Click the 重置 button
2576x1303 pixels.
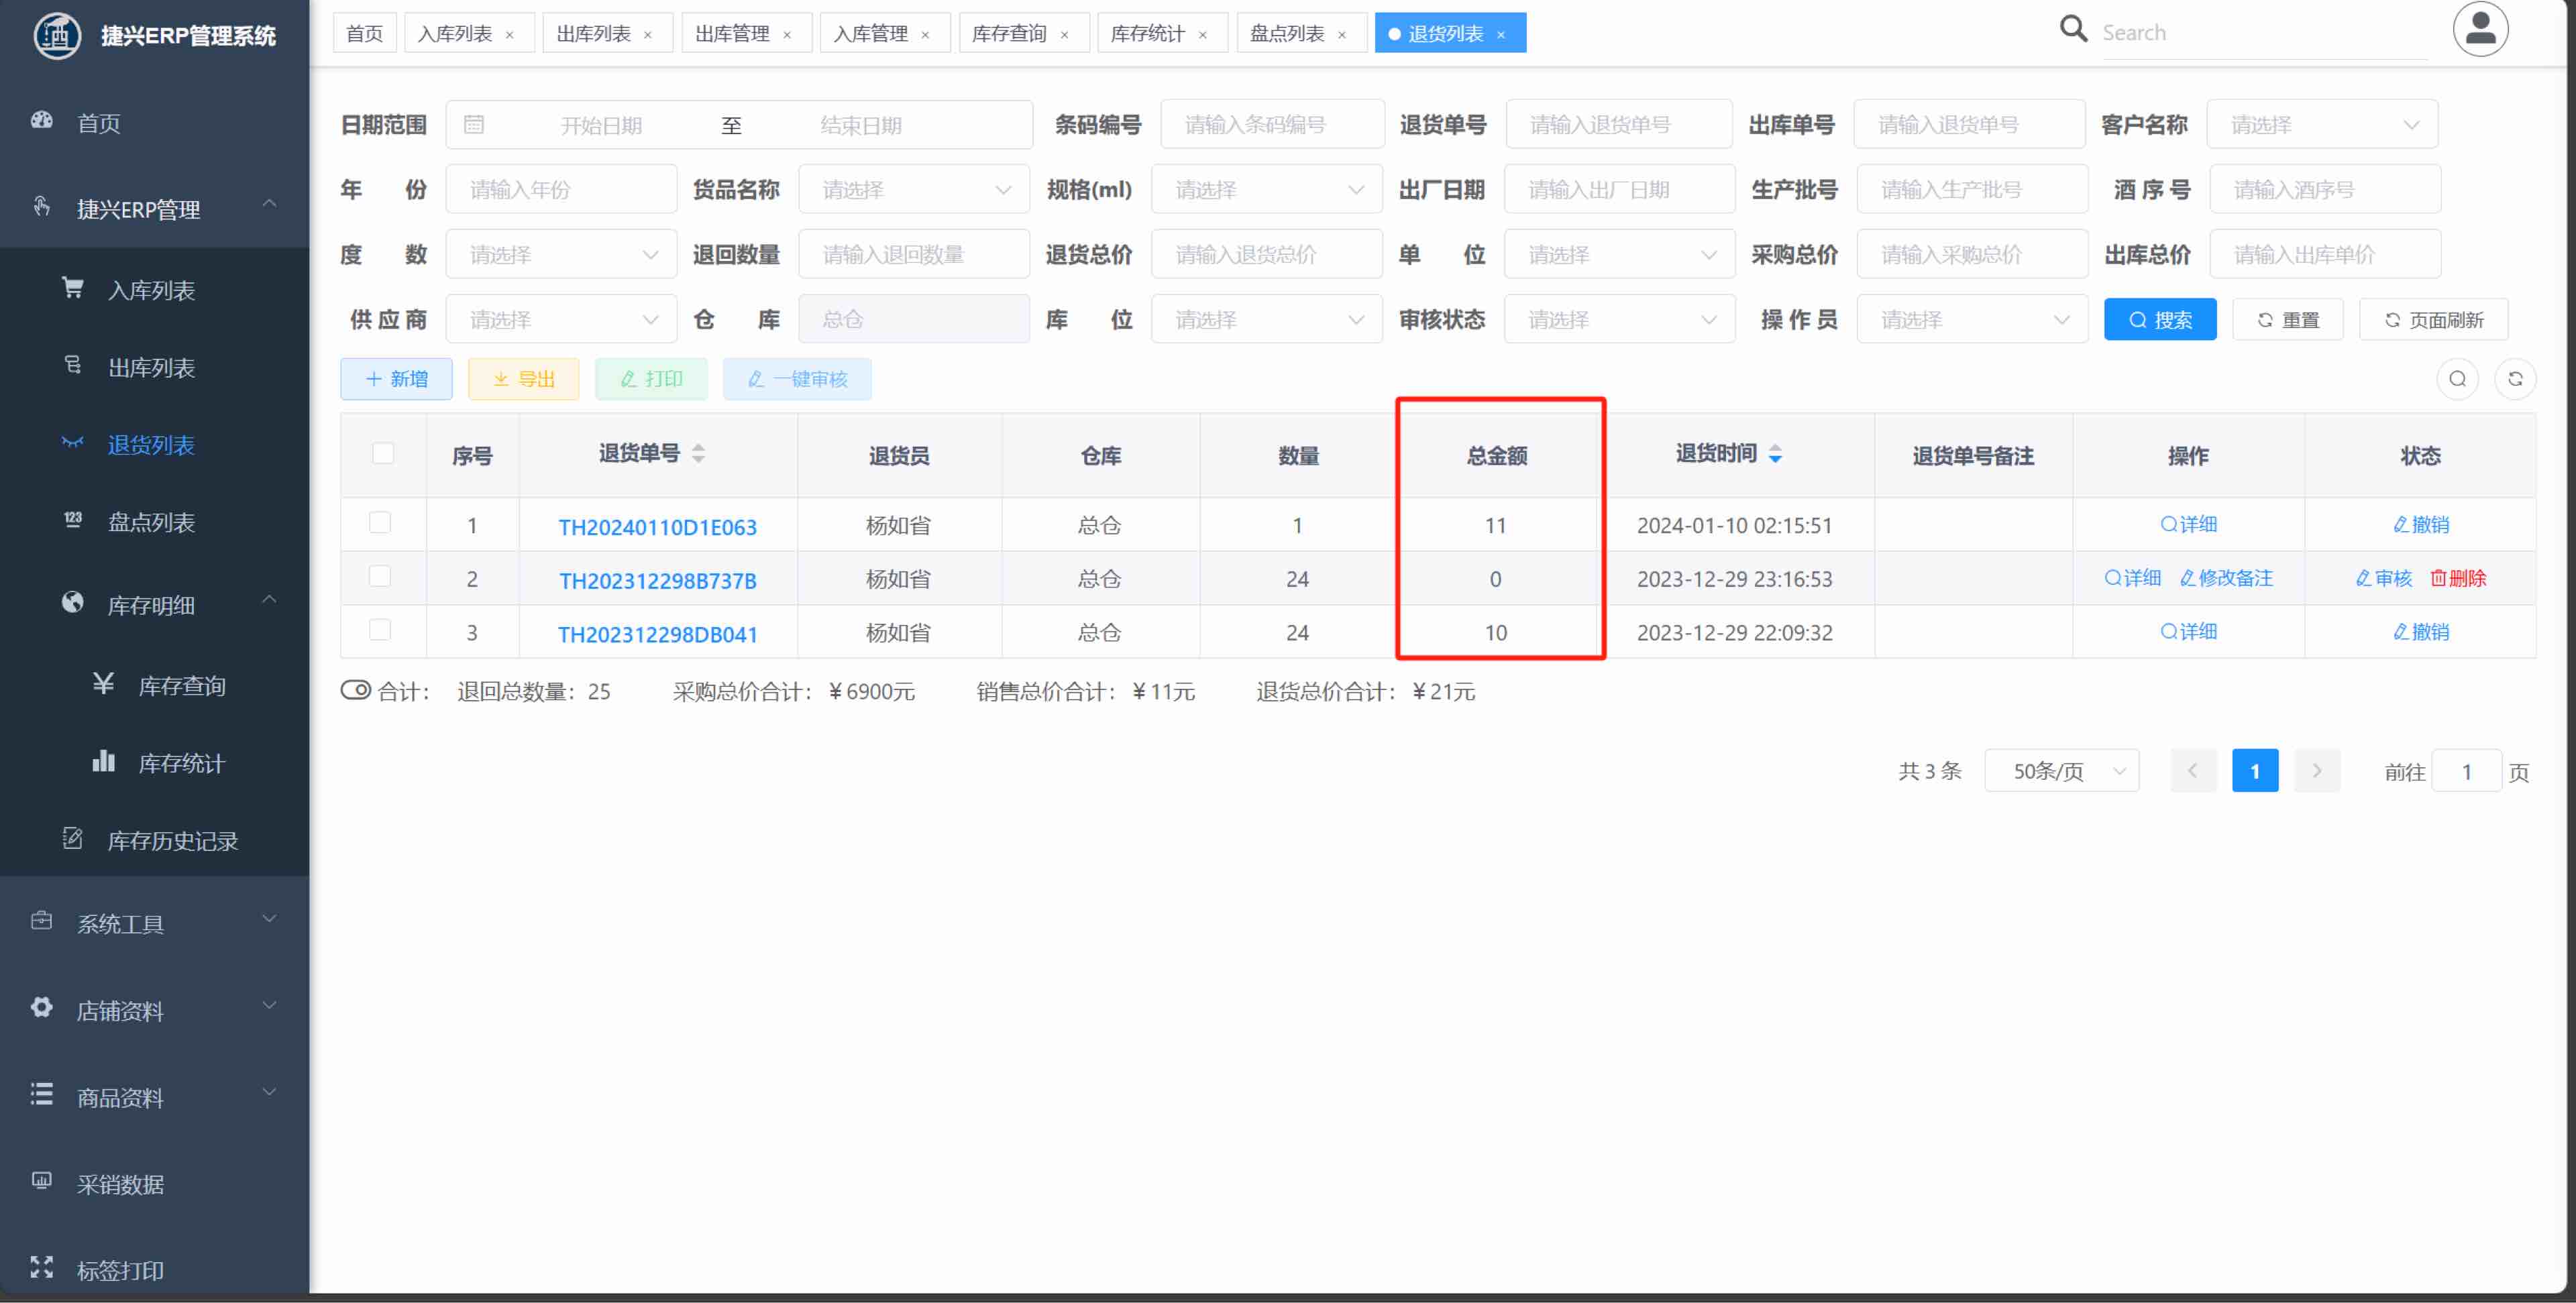[2288, 319]
